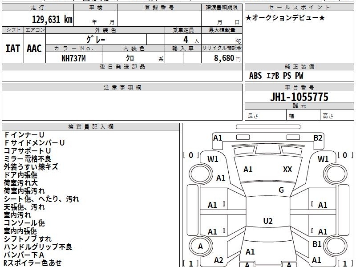Screen dimensions: 356x267
Task: Click the A2 mark on the diagram
Action: [x=218, y=260]
